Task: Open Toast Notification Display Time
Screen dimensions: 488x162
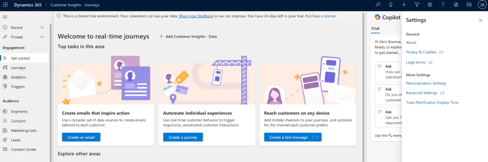Action: click(432, 102)
